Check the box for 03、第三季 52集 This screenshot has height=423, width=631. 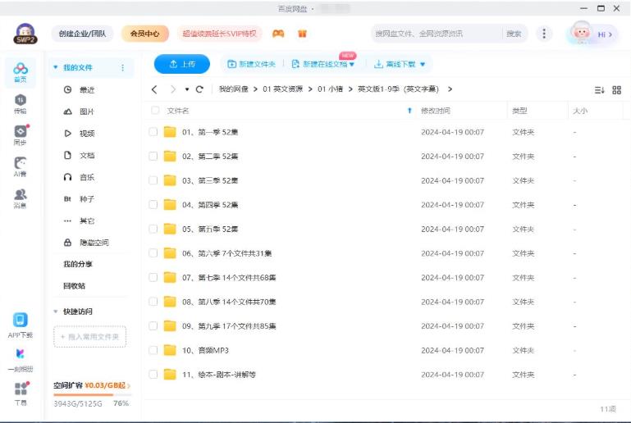pos(153,180)
